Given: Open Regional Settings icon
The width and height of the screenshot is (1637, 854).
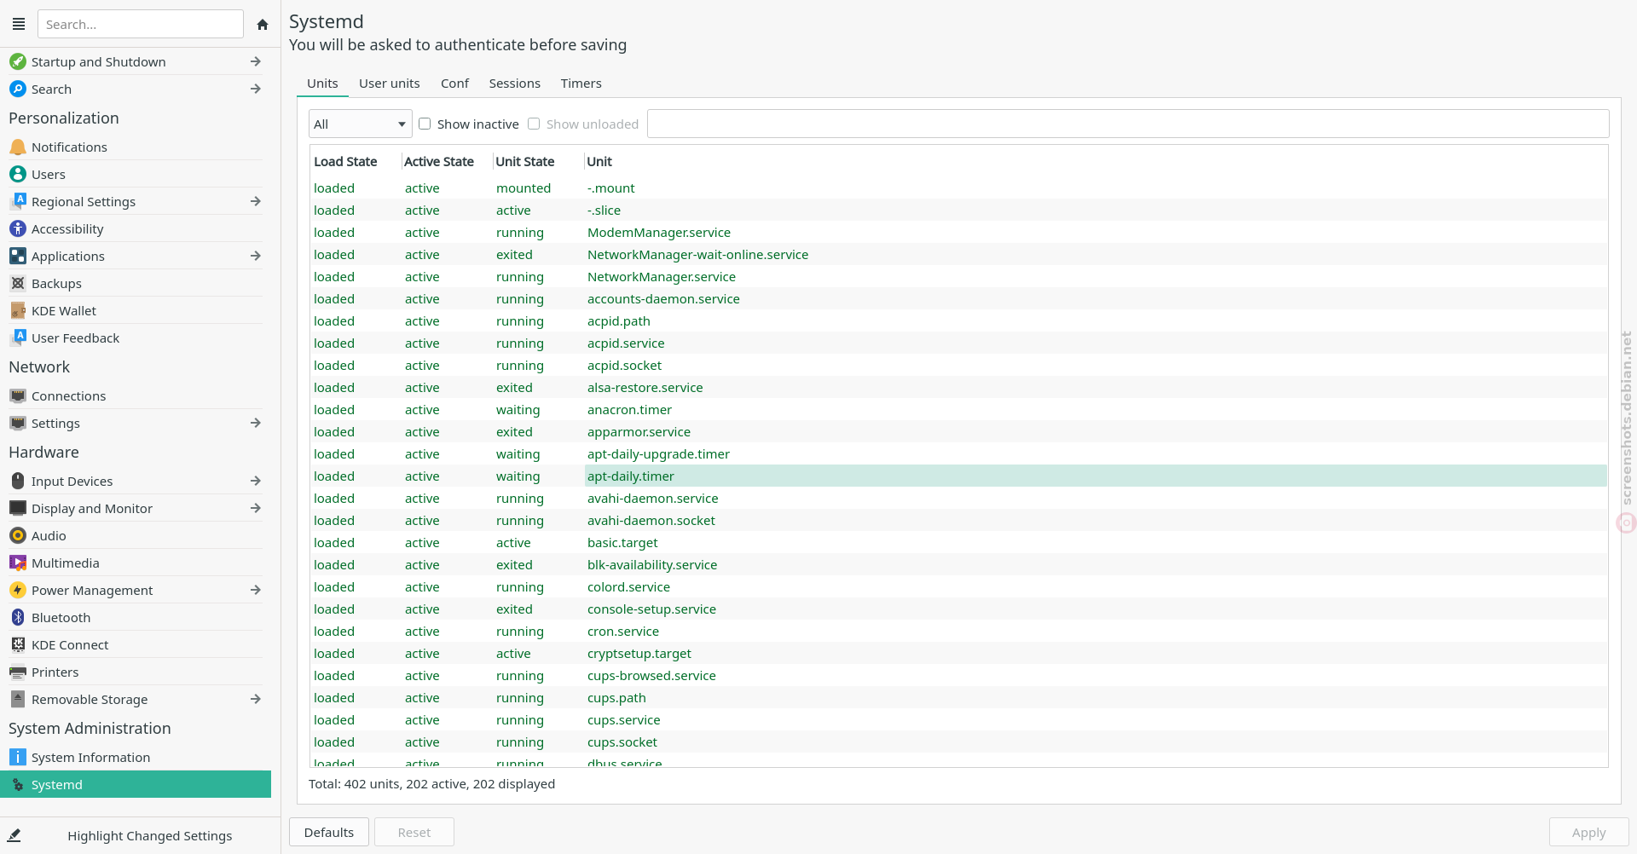Looking at the screenshot, I should [x=18, y=201].
